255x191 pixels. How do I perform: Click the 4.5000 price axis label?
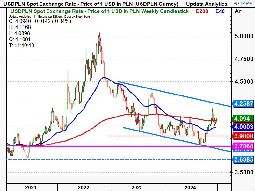click(x=244, y=82)
